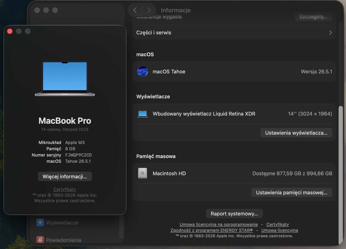Open the Certyfikaty link in About window
This screenshot has width=346, height=249.
click(65, 189)
